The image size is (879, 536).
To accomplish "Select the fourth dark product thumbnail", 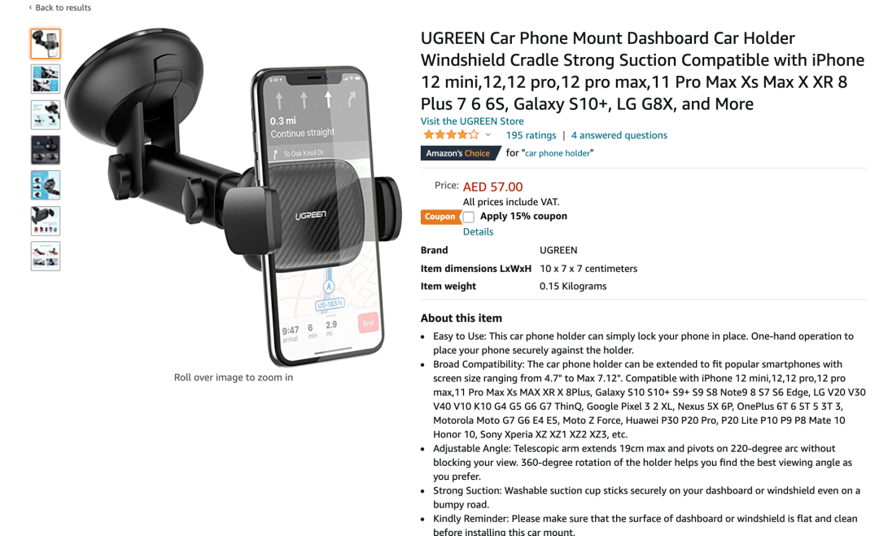I will 46,150.
